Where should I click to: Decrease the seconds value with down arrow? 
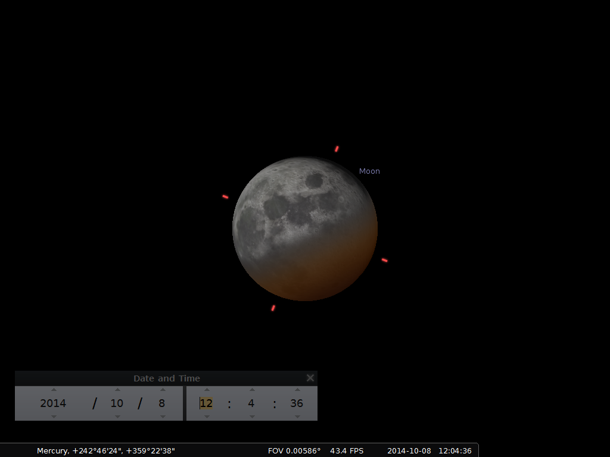point(297,417)
